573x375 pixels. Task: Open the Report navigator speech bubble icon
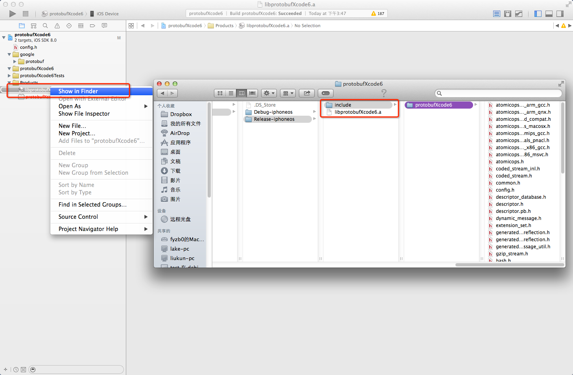tap(104, 26)
